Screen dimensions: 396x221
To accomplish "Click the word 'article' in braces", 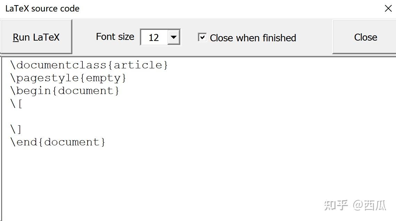I will pos(138,65).
